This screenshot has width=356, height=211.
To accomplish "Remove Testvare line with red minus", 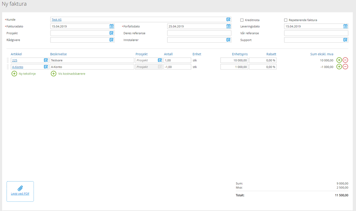I will (345, 60).
